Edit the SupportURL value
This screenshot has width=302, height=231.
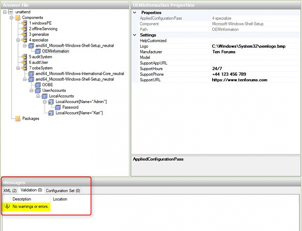(x=255, y=80)
